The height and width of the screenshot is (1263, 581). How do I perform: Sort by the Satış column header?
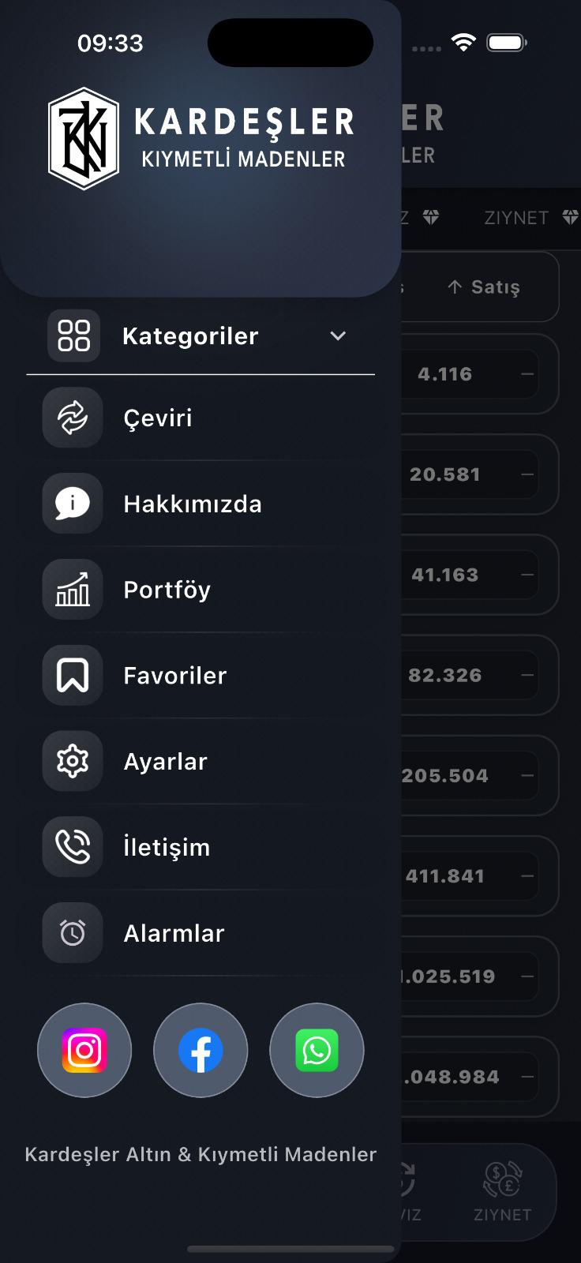click(x=483, y=287)
